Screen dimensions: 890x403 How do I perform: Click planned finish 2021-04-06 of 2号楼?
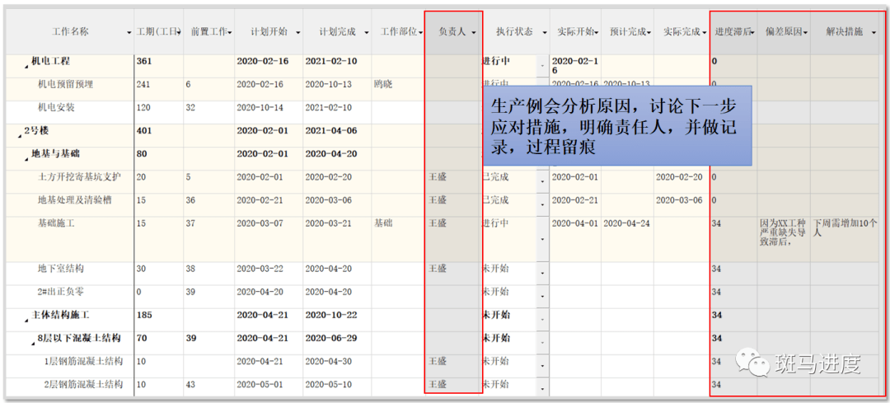pyautogui.click(x=331, y=130)
